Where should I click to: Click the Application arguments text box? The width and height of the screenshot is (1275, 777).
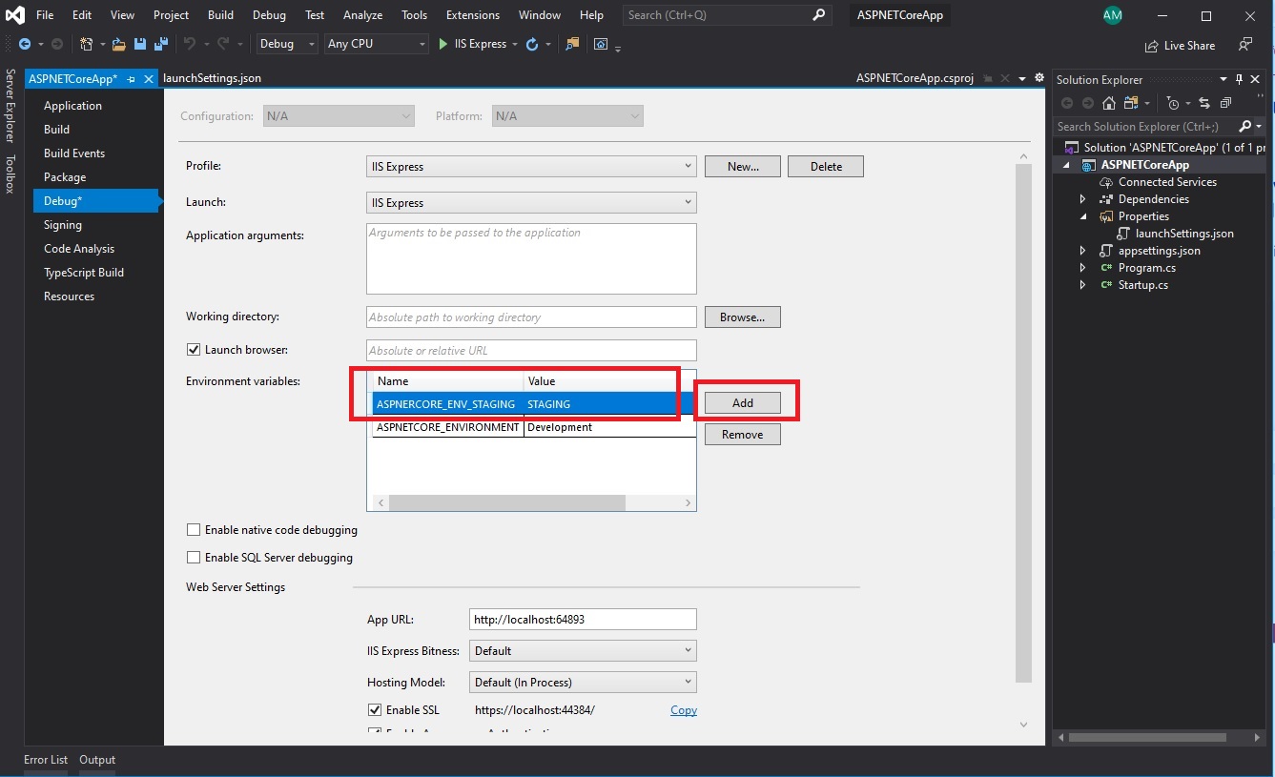[531, 258]
